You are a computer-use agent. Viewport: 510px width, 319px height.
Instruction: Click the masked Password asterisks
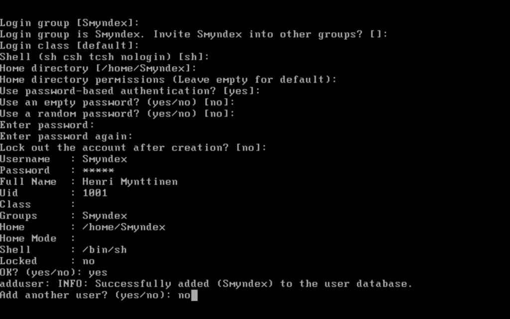tap(98, 171)
